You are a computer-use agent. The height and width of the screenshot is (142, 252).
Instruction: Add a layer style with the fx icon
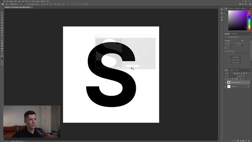click(x=235, y=141)
